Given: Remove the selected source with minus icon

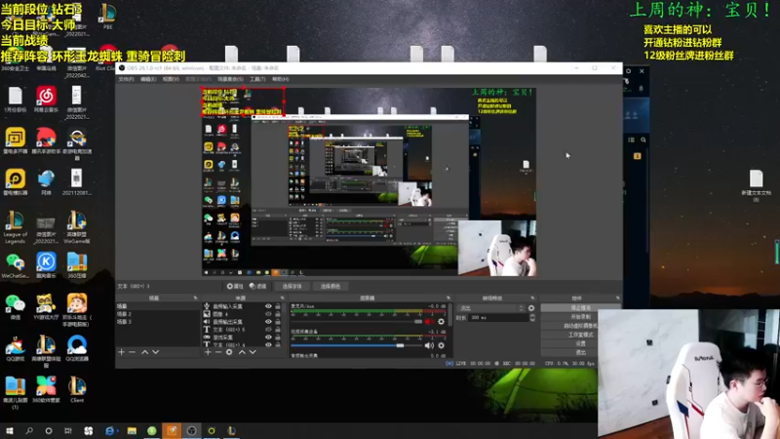Looking at the screenshot, I should coord(217,352).
